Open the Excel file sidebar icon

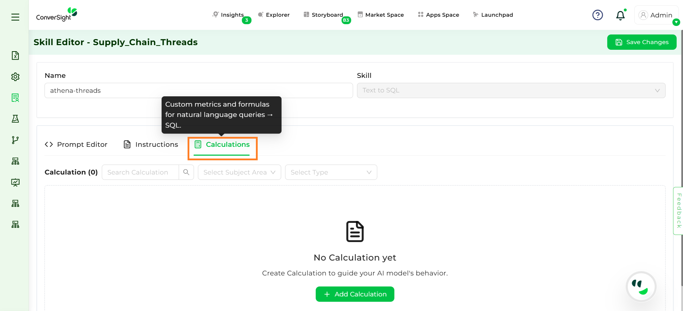pos(15,55)
